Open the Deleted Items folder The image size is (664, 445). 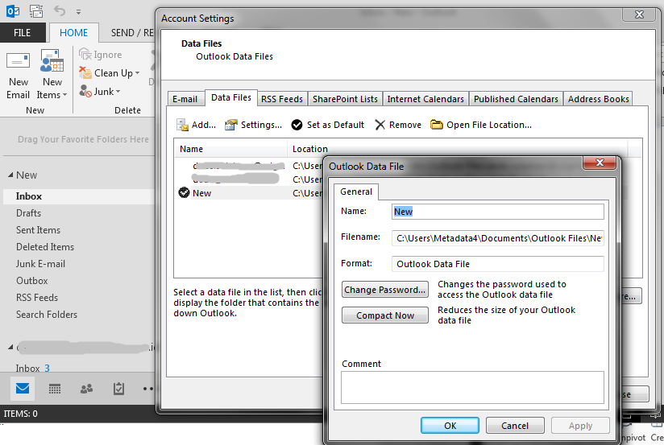(x=45, y=247)
